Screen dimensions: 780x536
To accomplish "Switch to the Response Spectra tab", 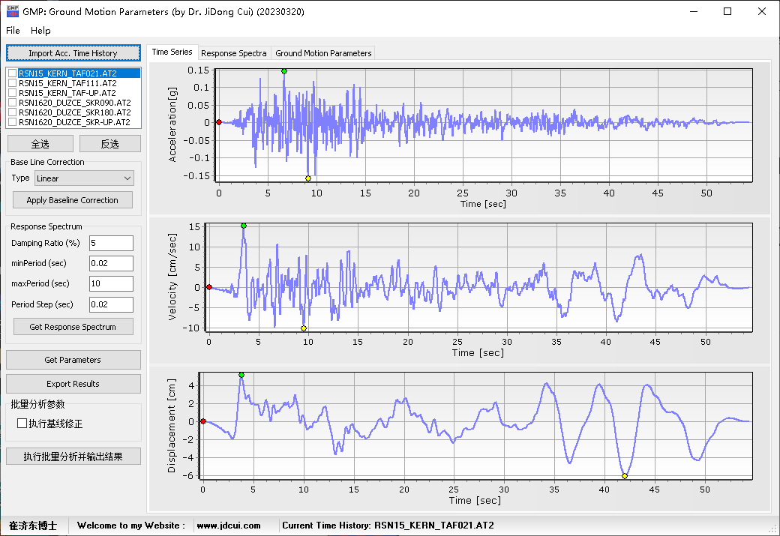I will 234,53.
